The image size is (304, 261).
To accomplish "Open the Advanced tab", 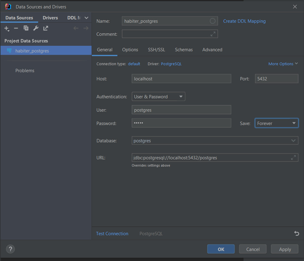I will coord(212,50).
